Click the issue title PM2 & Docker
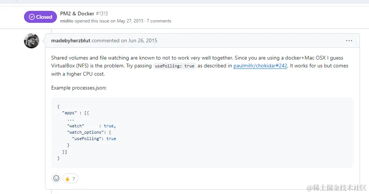369x194 pixels. [x=77, y=13]
